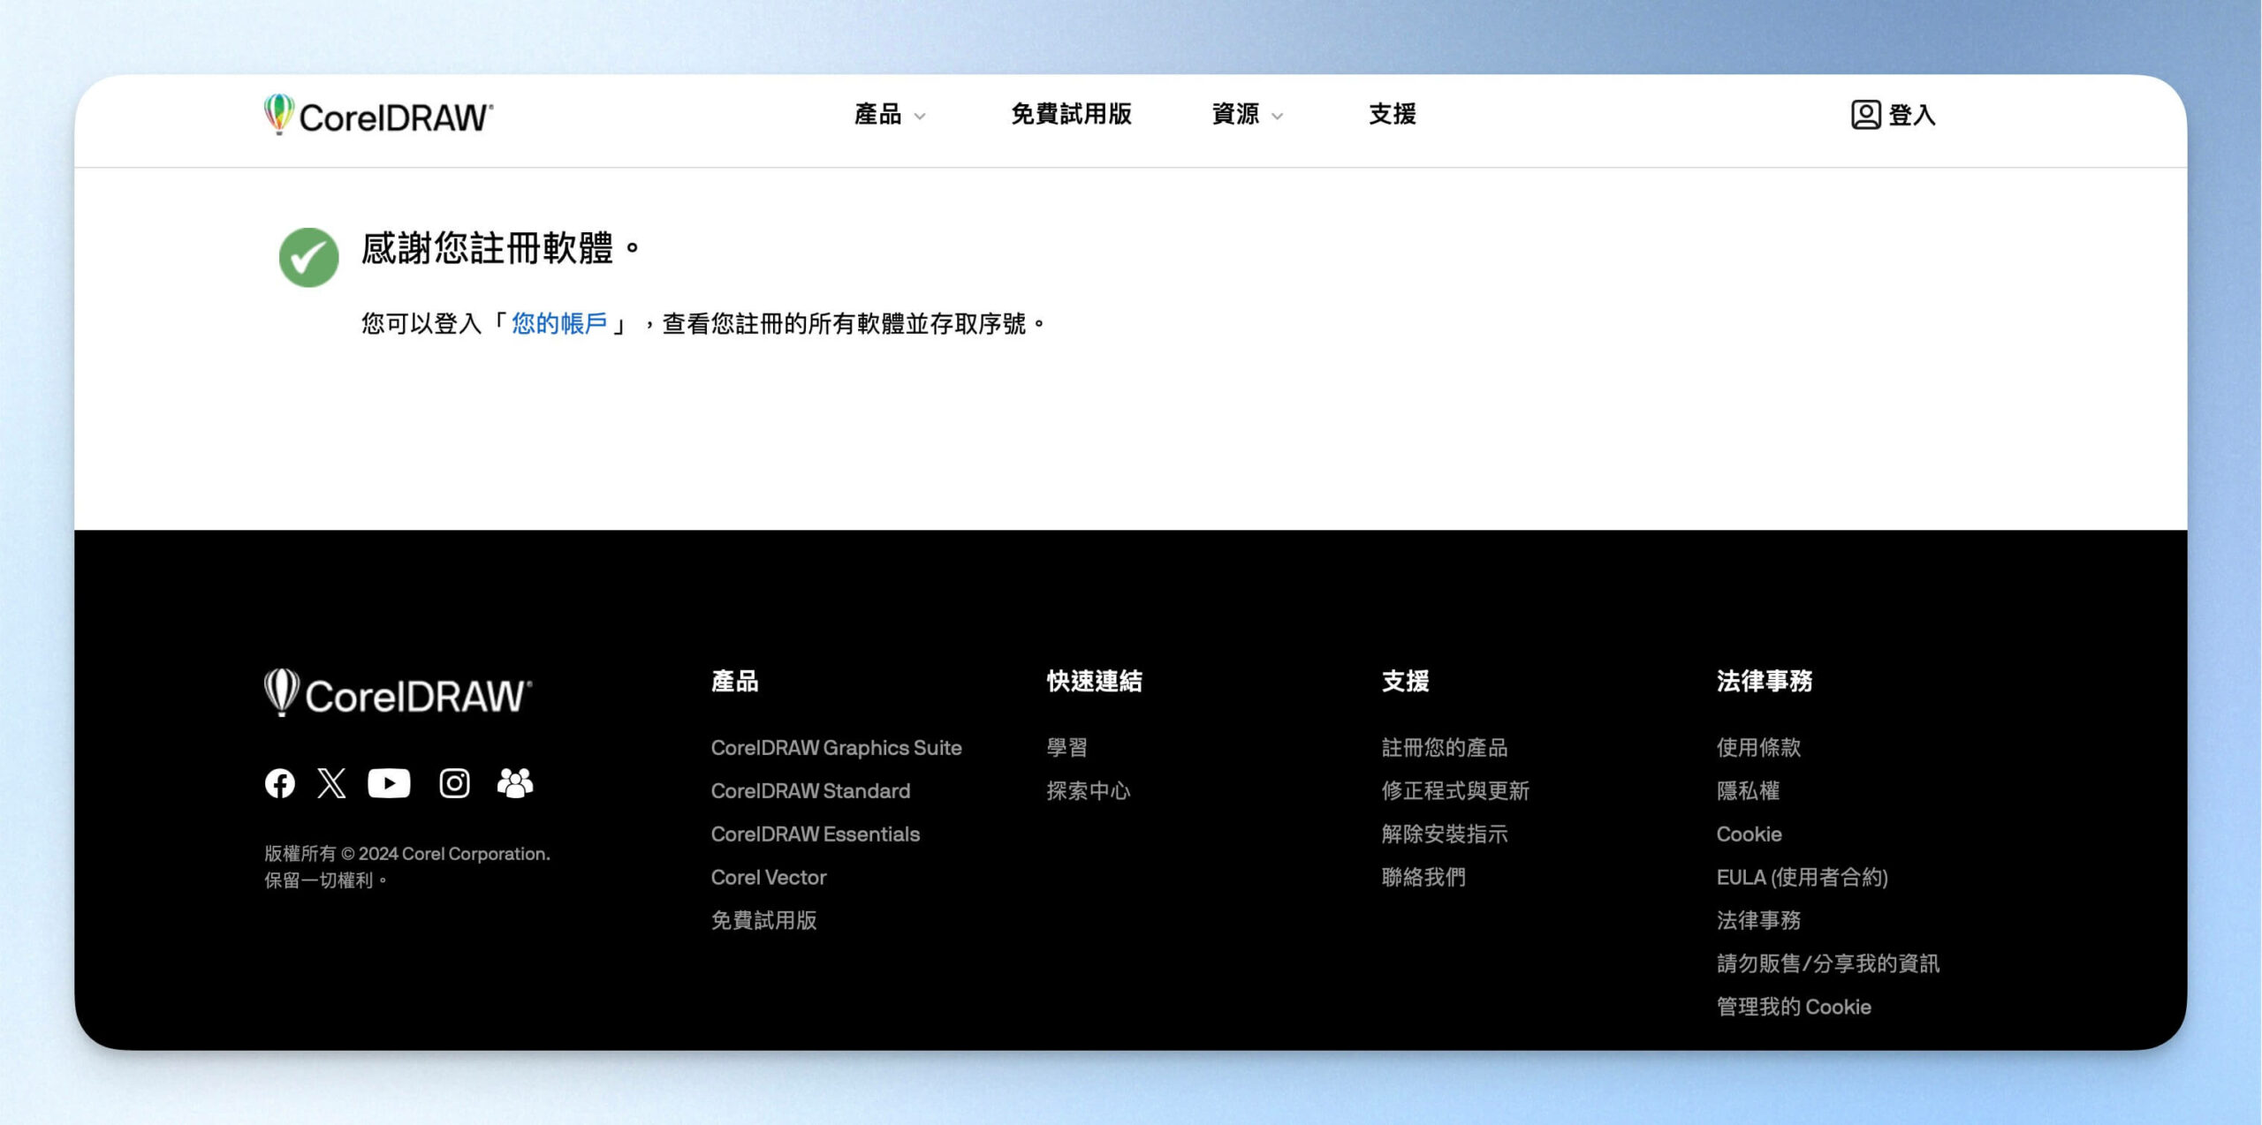Open the 支援 nav menu item
Viewport: 2262px width, 1125px height.
[1393, 115]
